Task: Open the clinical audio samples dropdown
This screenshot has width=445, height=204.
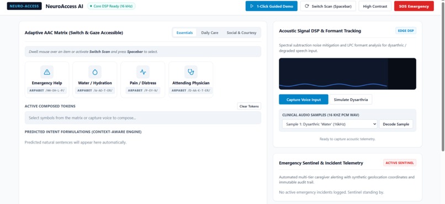Action: coord(330,124)
